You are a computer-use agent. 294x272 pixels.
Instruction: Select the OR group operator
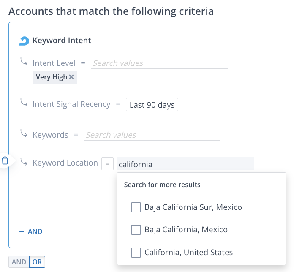tap(37, 262)
